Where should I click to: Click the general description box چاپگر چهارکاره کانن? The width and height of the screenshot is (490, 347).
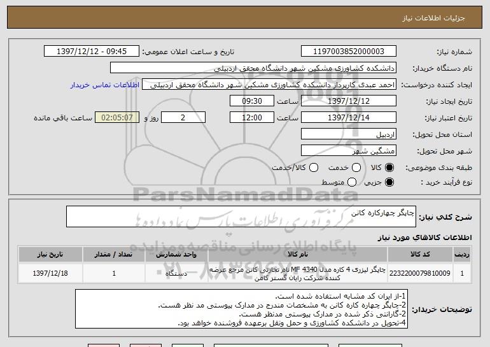coord(241,216)
